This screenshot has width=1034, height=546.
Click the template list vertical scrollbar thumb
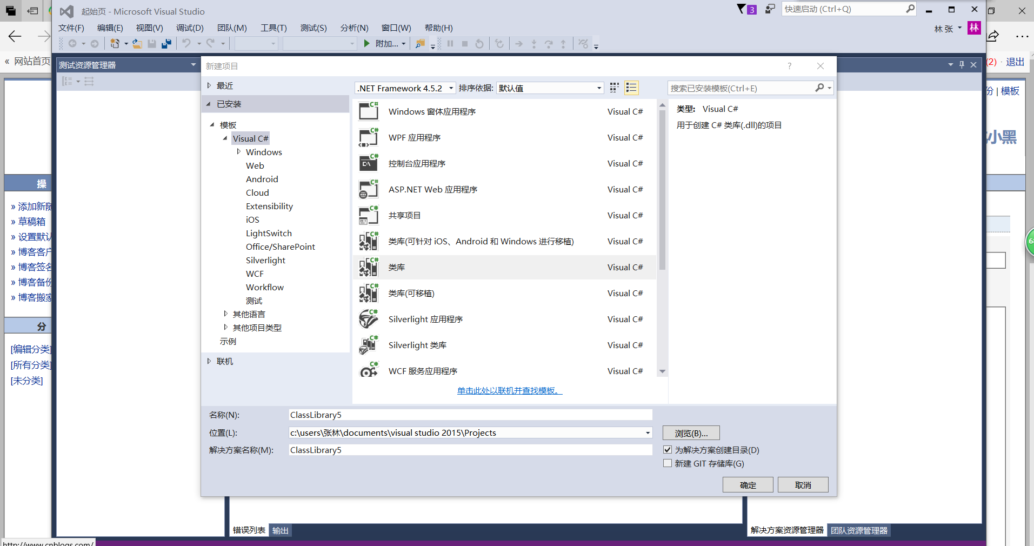click(662, 189)
